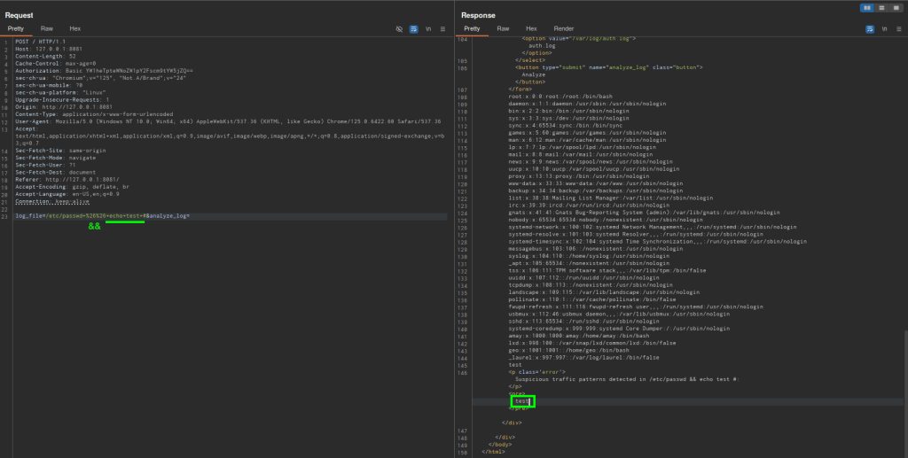
Task: Hide non-printable characters in Request panel
Action: coord(399,28)
